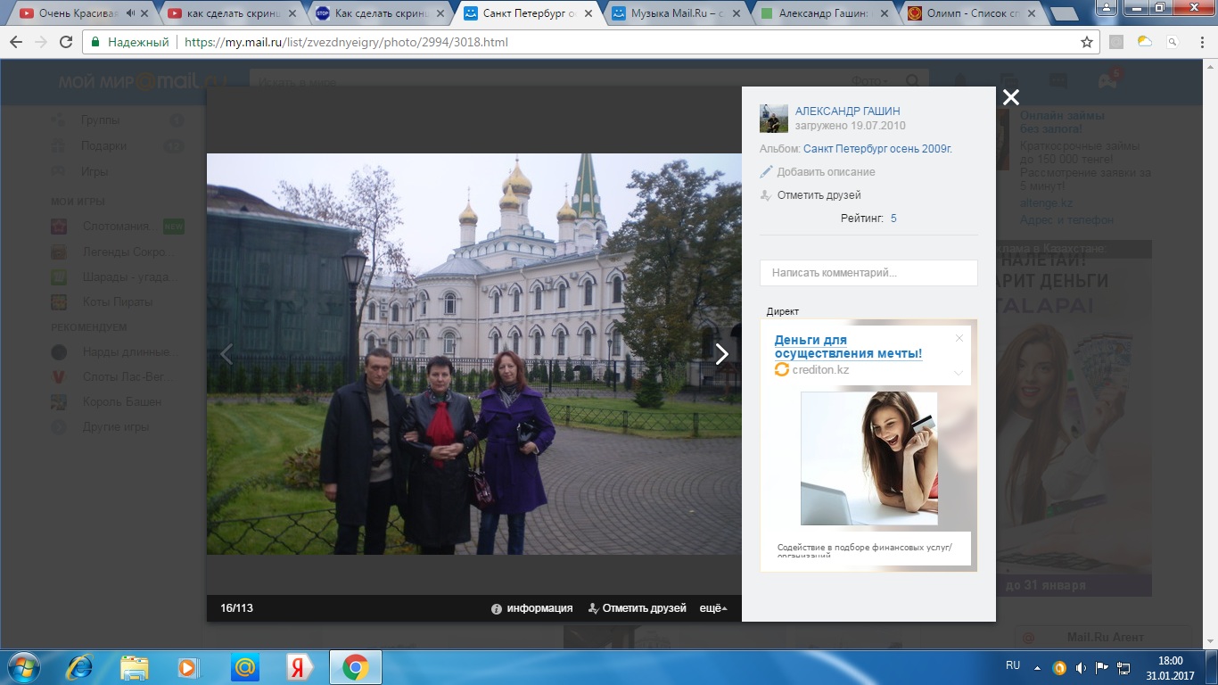This screenshot has width=1218, height=685.
Task: Click the Chrome taskbar button
Action: click(356, 667)
